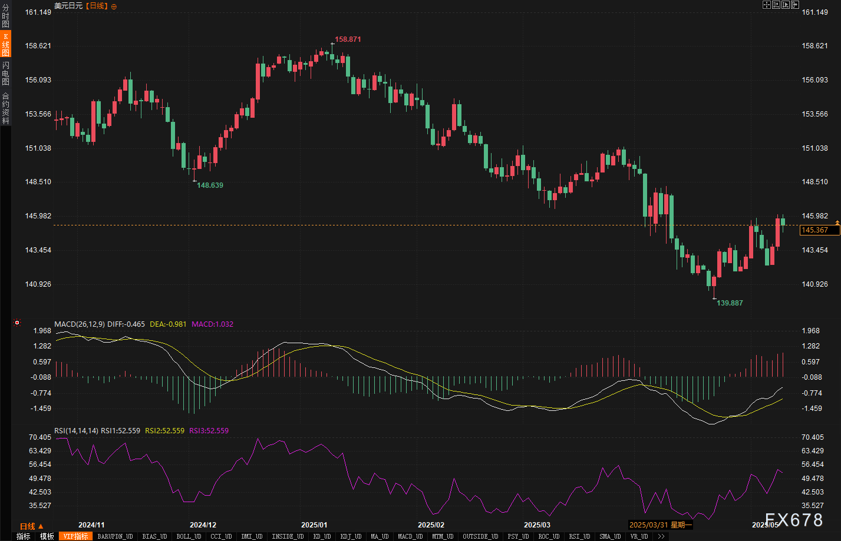Click the circular icon beside 日线 title
The width and height of the screenshot is (841, 541).
tap(114, 6)
